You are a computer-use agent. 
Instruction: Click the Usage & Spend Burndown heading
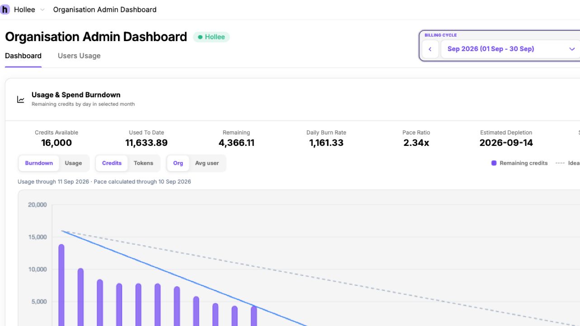coord(76,95)
